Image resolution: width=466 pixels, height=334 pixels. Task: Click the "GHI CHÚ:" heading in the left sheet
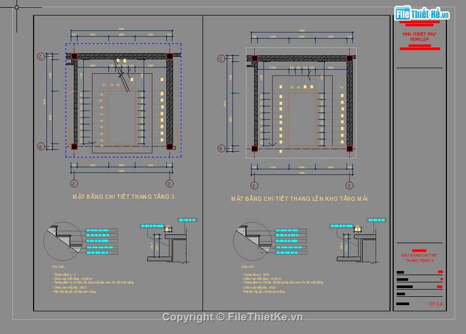[x=58, y=266]
